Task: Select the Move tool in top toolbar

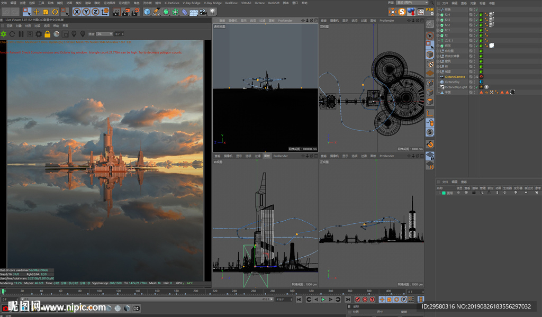Action: click(36, 12)
